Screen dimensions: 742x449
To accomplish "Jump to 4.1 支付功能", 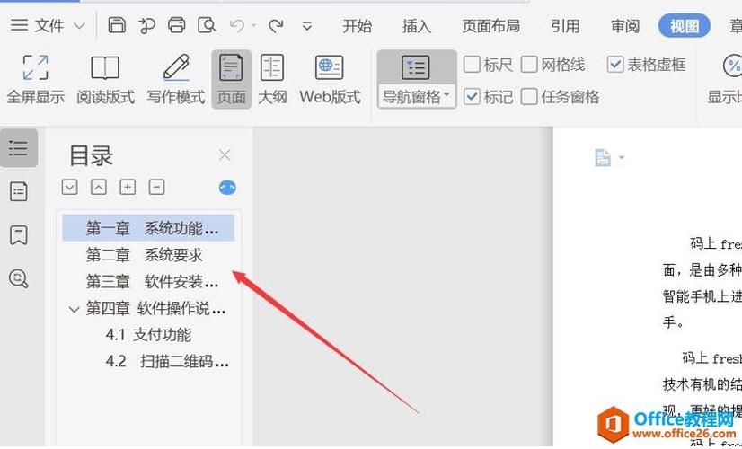I will point(148,335).
